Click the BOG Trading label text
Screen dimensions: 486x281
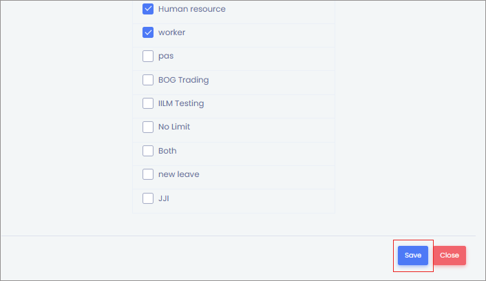[x=183, y=80]
